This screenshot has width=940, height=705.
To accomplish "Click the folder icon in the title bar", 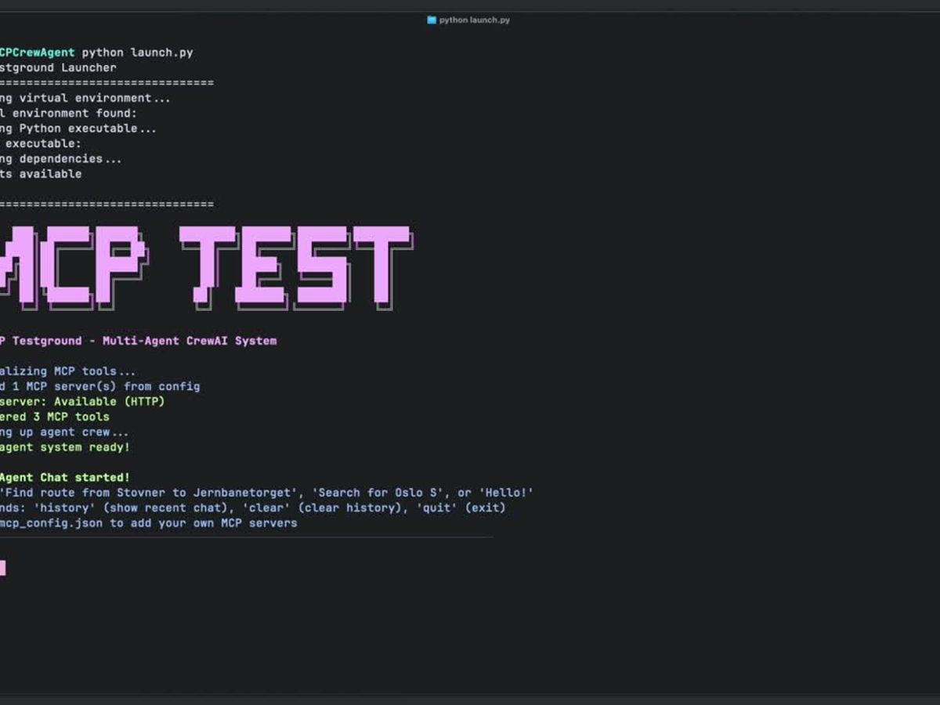I will pos(432,20).
